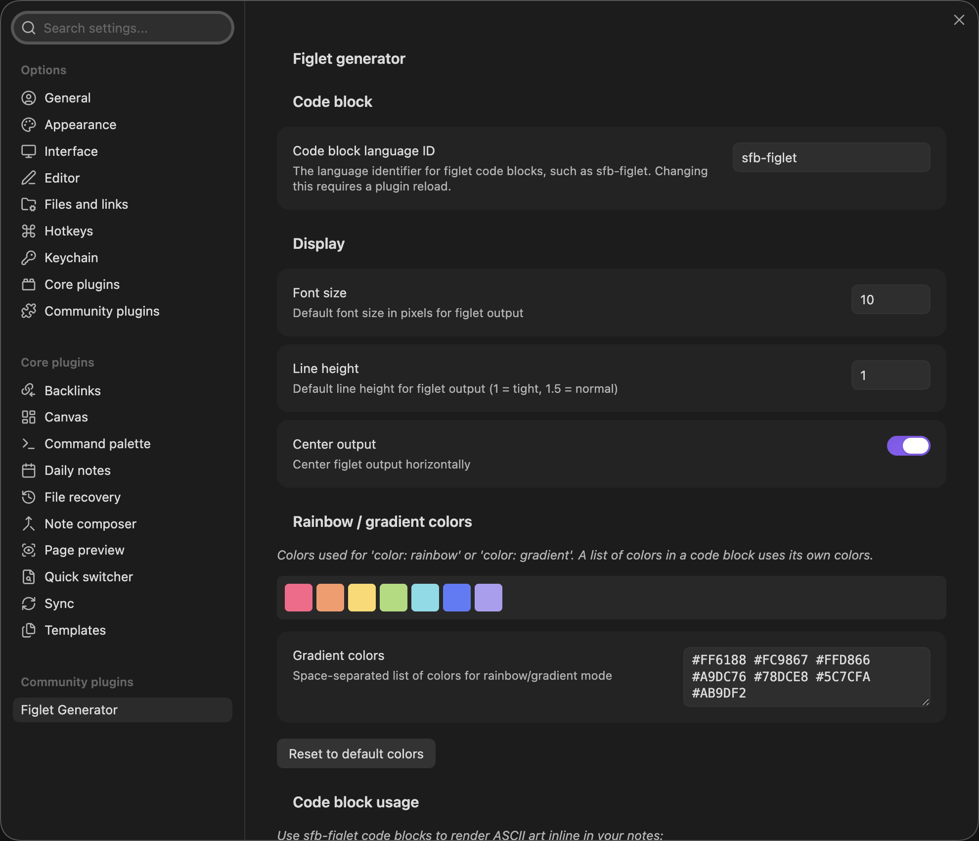Click the Appearance palette icon

point(29,125)
